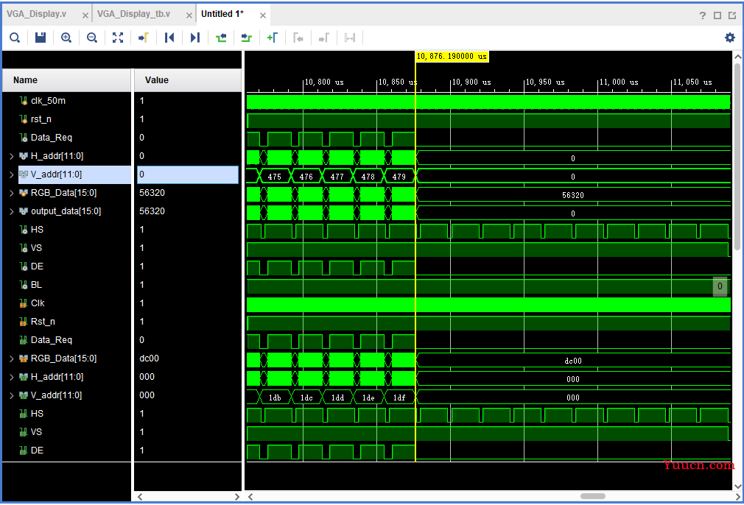
Task: Click the dc00 value cell
Action: 149,359
